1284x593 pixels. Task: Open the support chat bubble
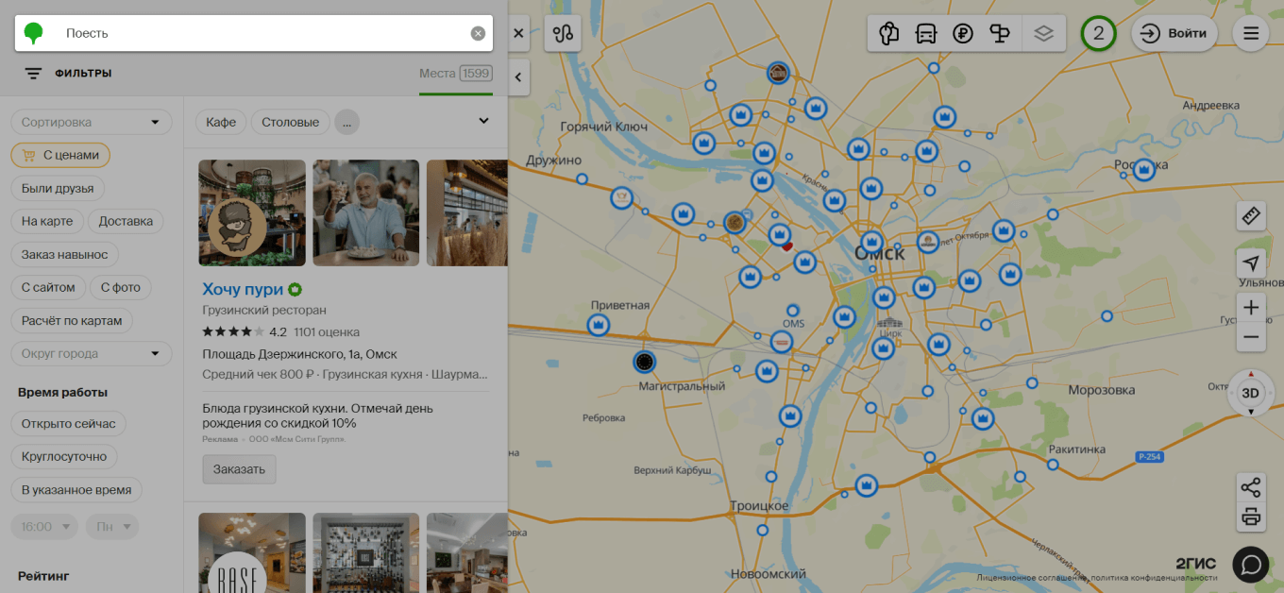click(x=1251, y=564)
